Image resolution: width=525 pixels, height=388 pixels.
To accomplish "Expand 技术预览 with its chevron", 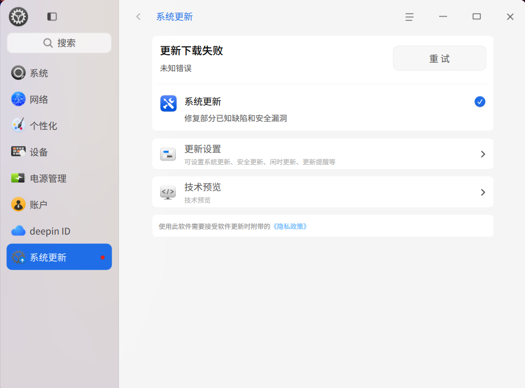I will (x=483, y=192).
